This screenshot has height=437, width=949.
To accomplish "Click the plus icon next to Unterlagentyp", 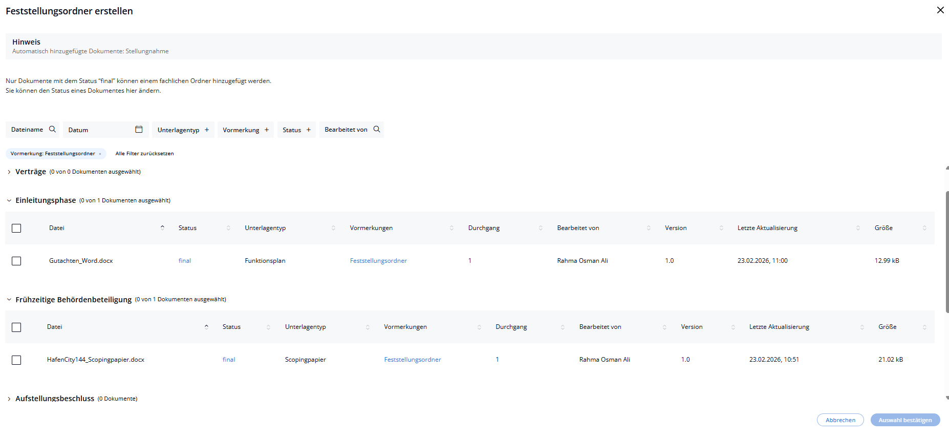I will 207,130.
